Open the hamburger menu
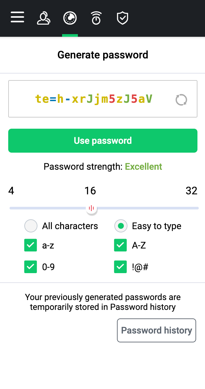 (17, 17)
